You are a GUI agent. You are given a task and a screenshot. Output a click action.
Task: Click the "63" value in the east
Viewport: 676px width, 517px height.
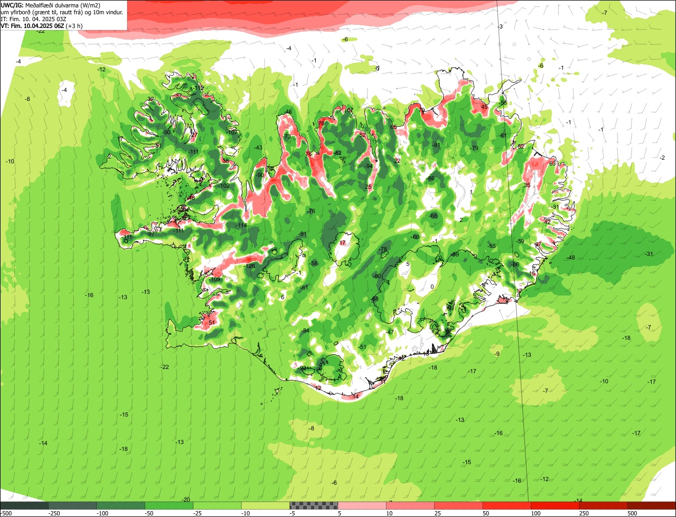pyautogui.click(x=552, y=164)
